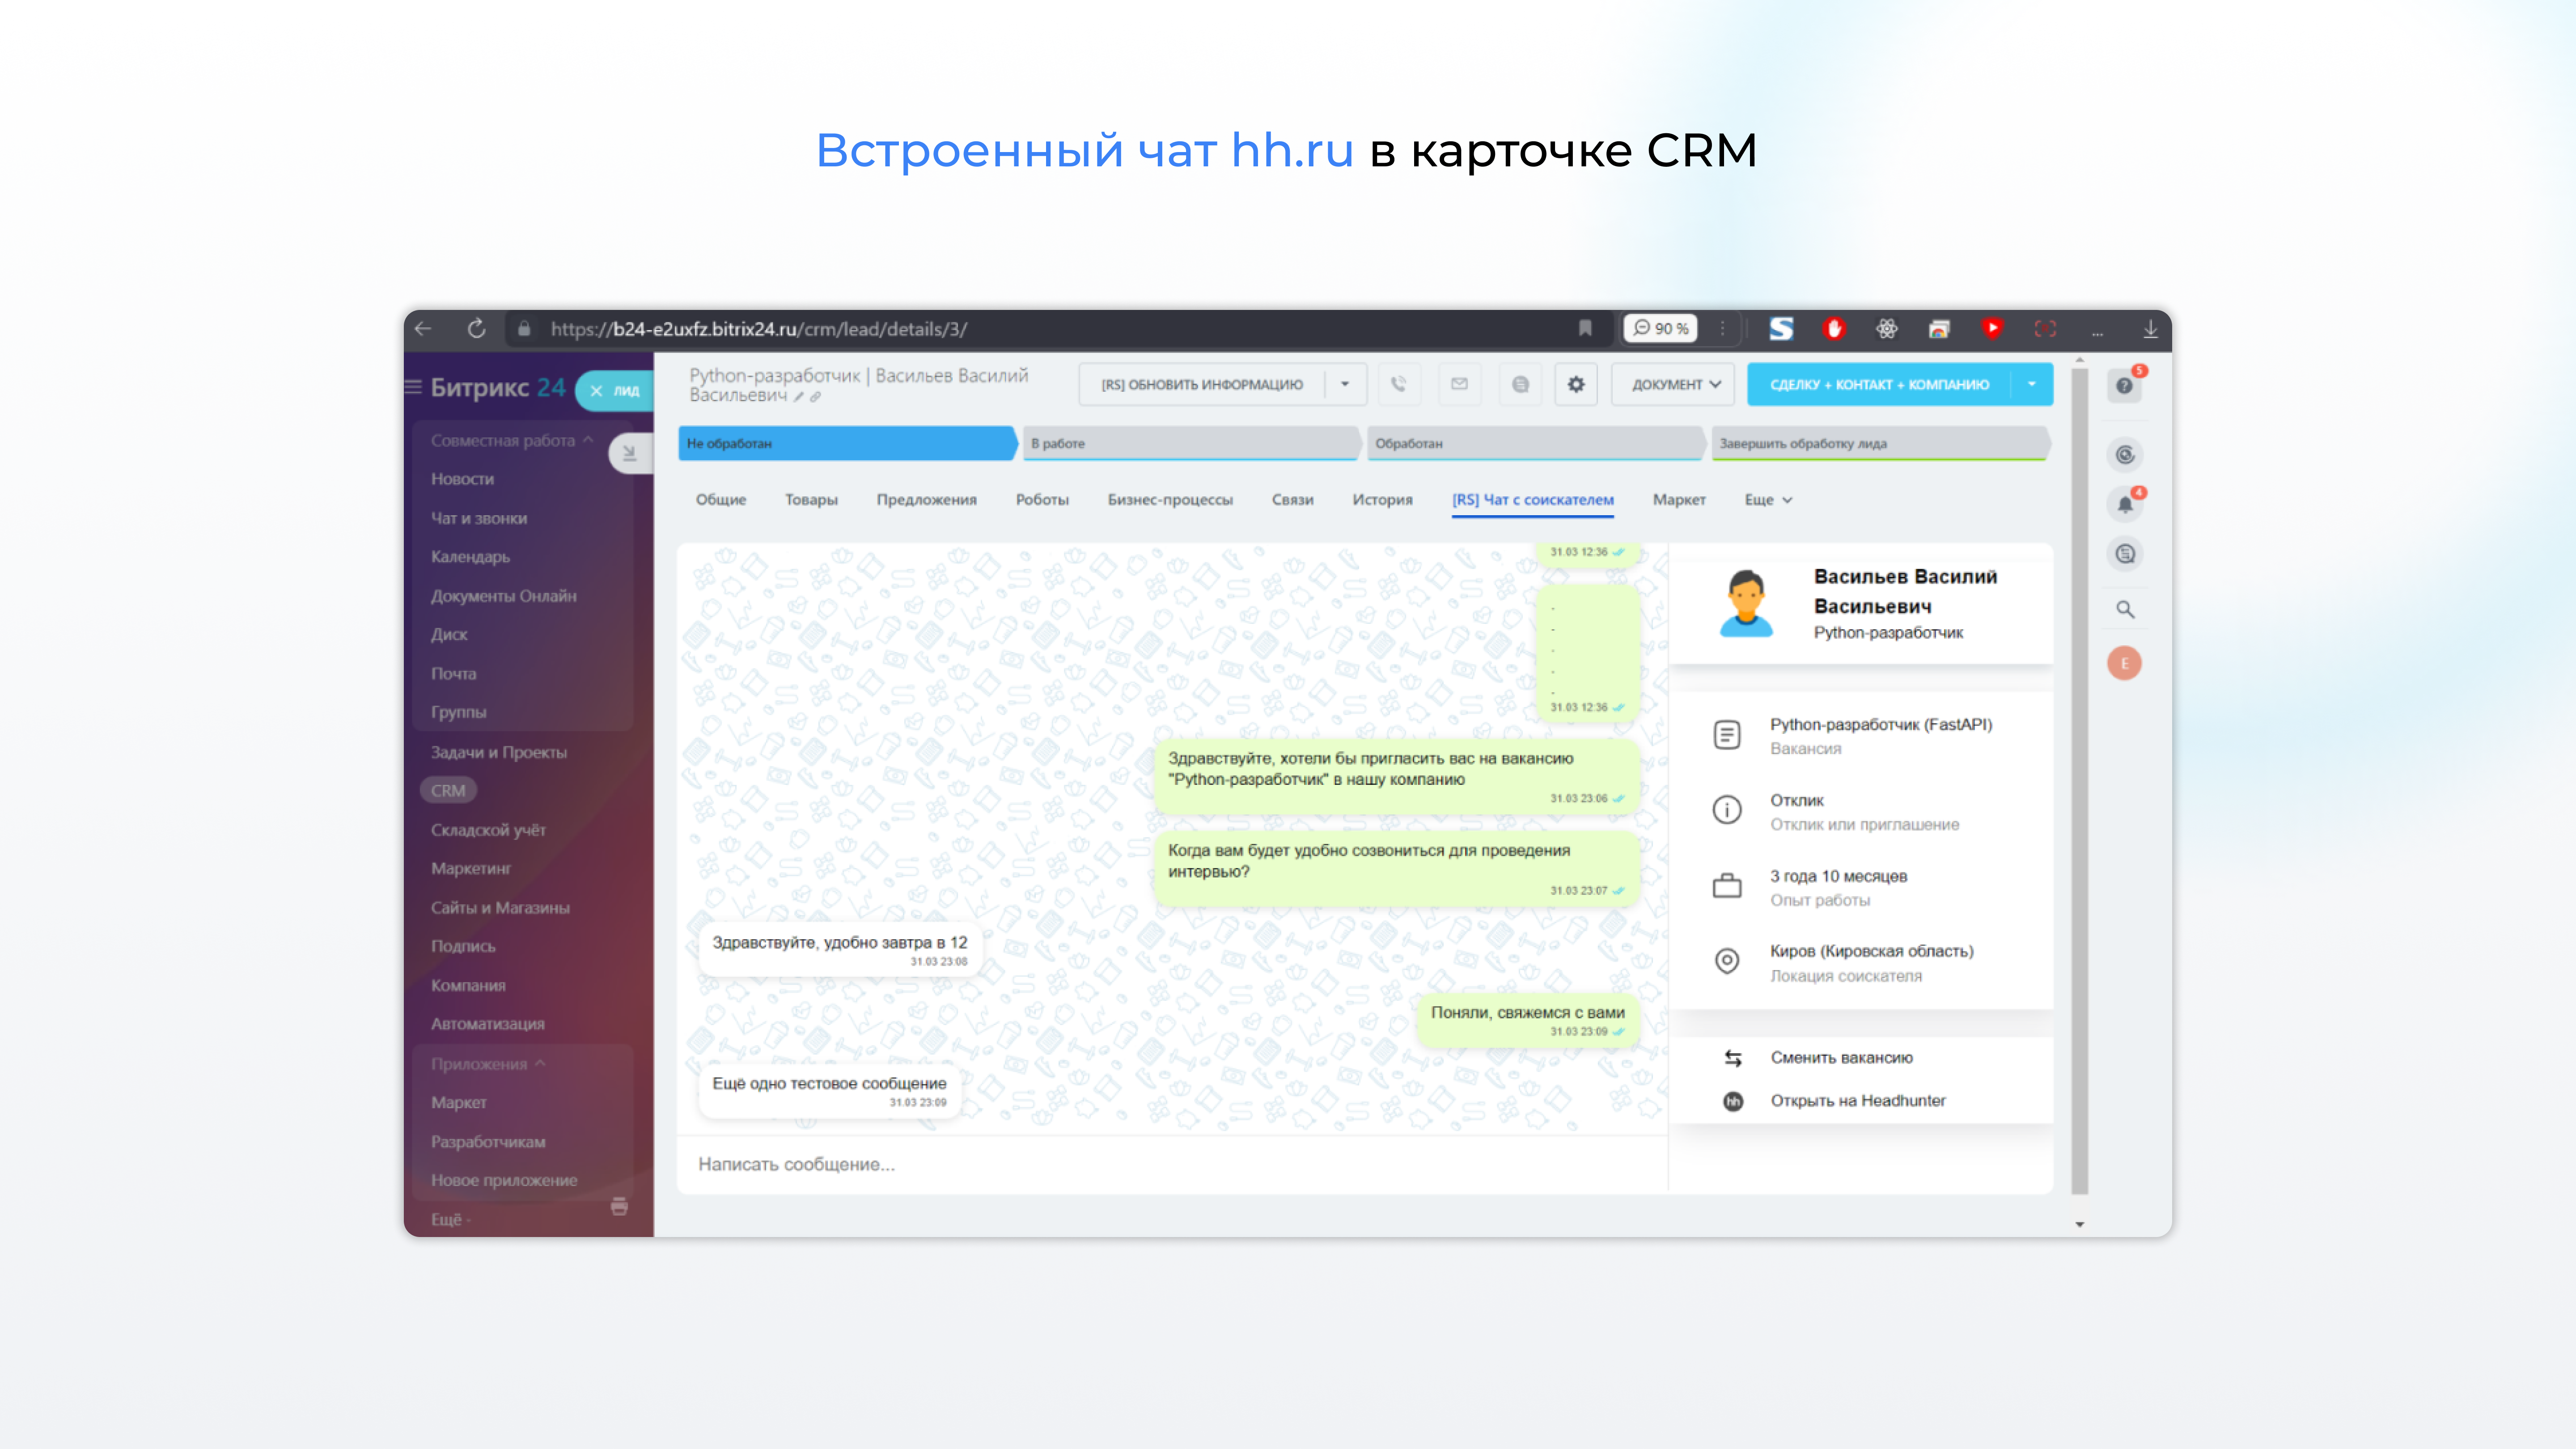
Task: Click the browser bookmark icon
Action: click(1585, 328)
